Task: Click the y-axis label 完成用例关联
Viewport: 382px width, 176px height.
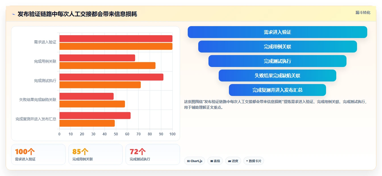Action: pos(45,61)
